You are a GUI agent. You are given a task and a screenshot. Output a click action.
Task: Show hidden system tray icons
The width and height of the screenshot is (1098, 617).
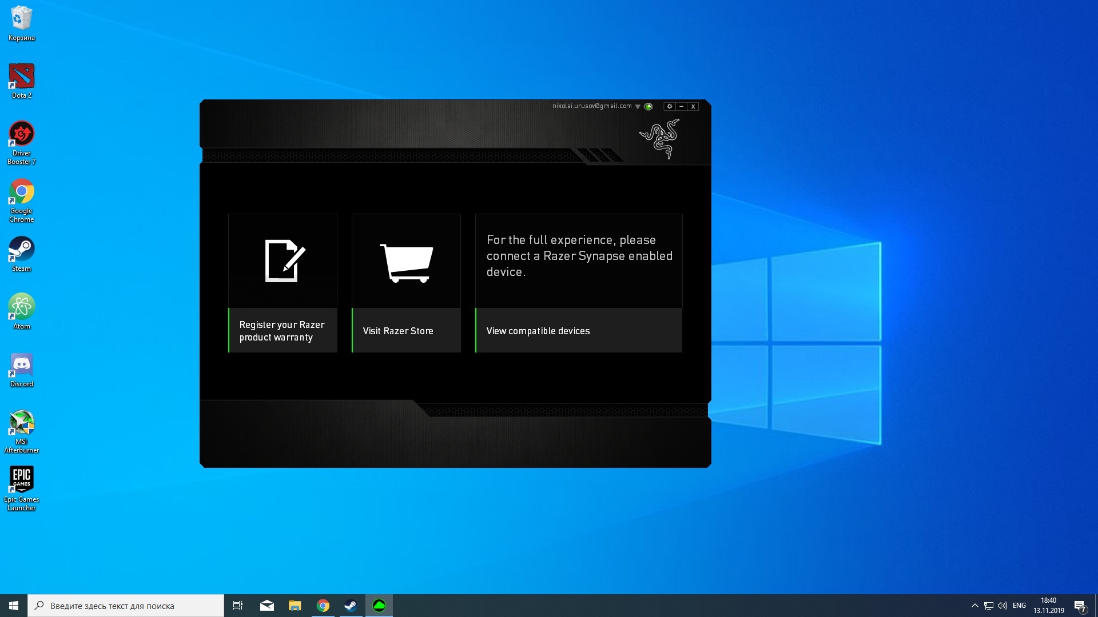[x=975, y=606]
